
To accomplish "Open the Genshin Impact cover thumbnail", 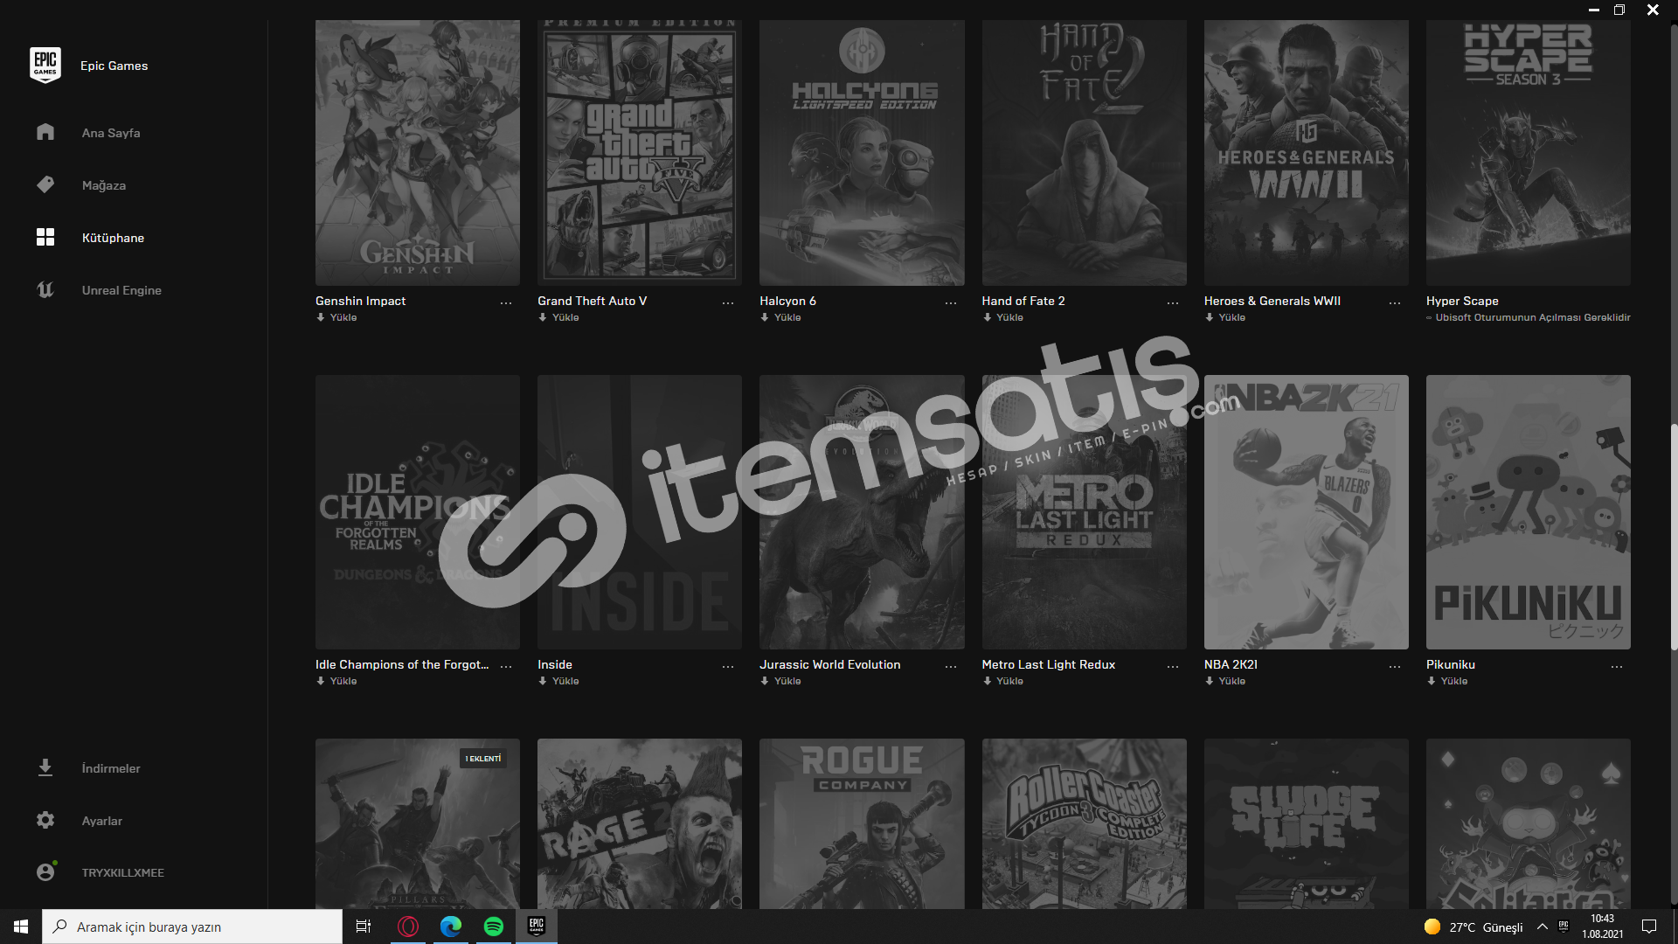I will tap(418, 152).
